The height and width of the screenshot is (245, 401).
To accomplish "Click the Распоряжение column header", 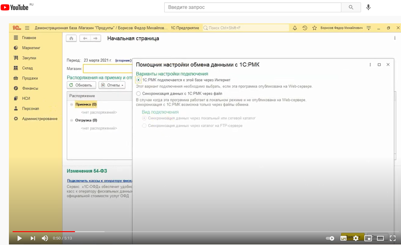I will pos(100,96).
